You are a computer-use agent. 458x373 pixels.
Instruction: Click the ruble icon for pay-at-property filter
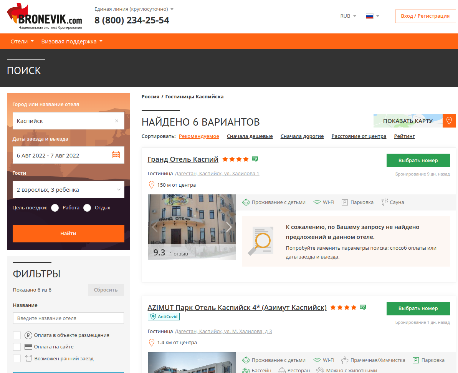(28, 335)
